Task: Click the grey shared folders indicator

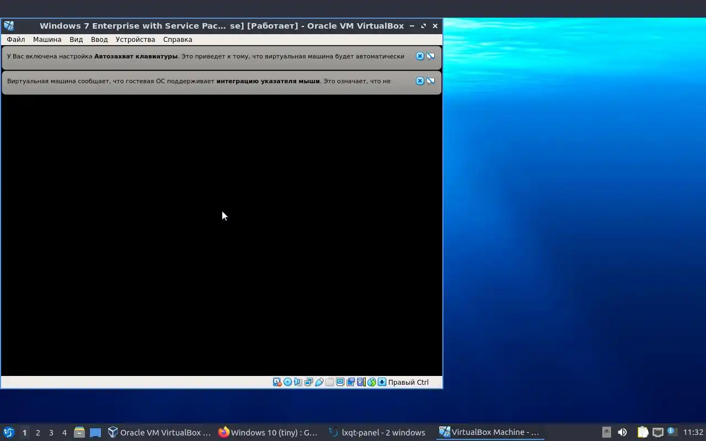Action: coord(330,382)
